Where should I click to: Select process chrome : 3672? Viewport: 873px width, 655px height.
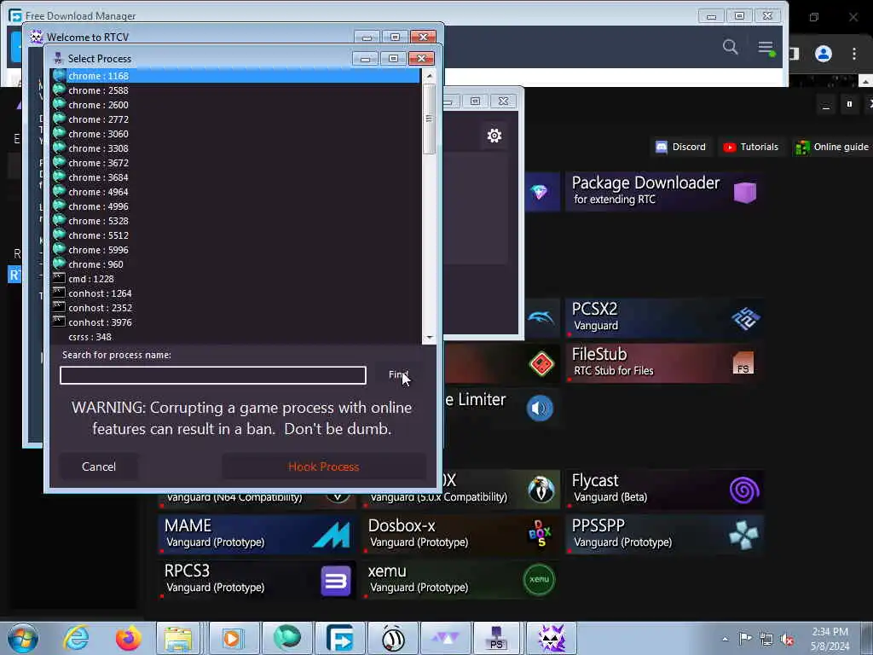click(235, 163)
